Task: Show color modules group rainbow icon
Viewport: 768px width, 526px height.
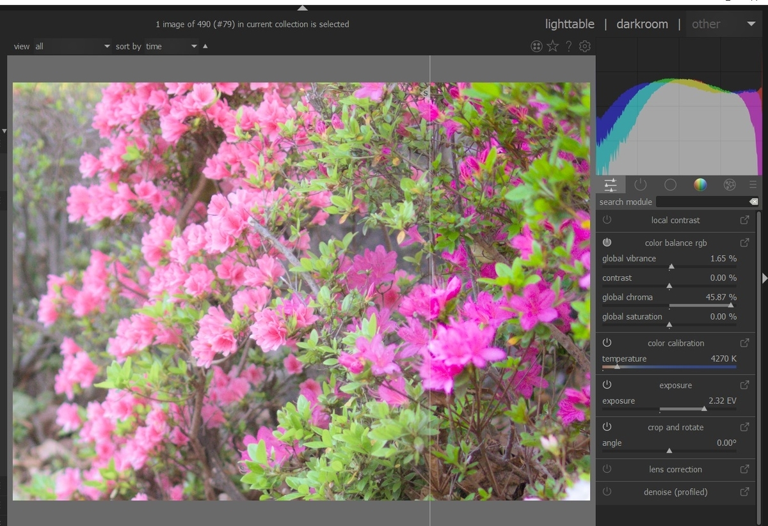Action: [700, 185]
